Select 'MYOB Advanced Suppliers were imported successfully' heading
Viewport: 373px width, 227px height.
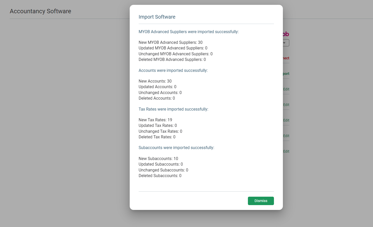[189, 32]
